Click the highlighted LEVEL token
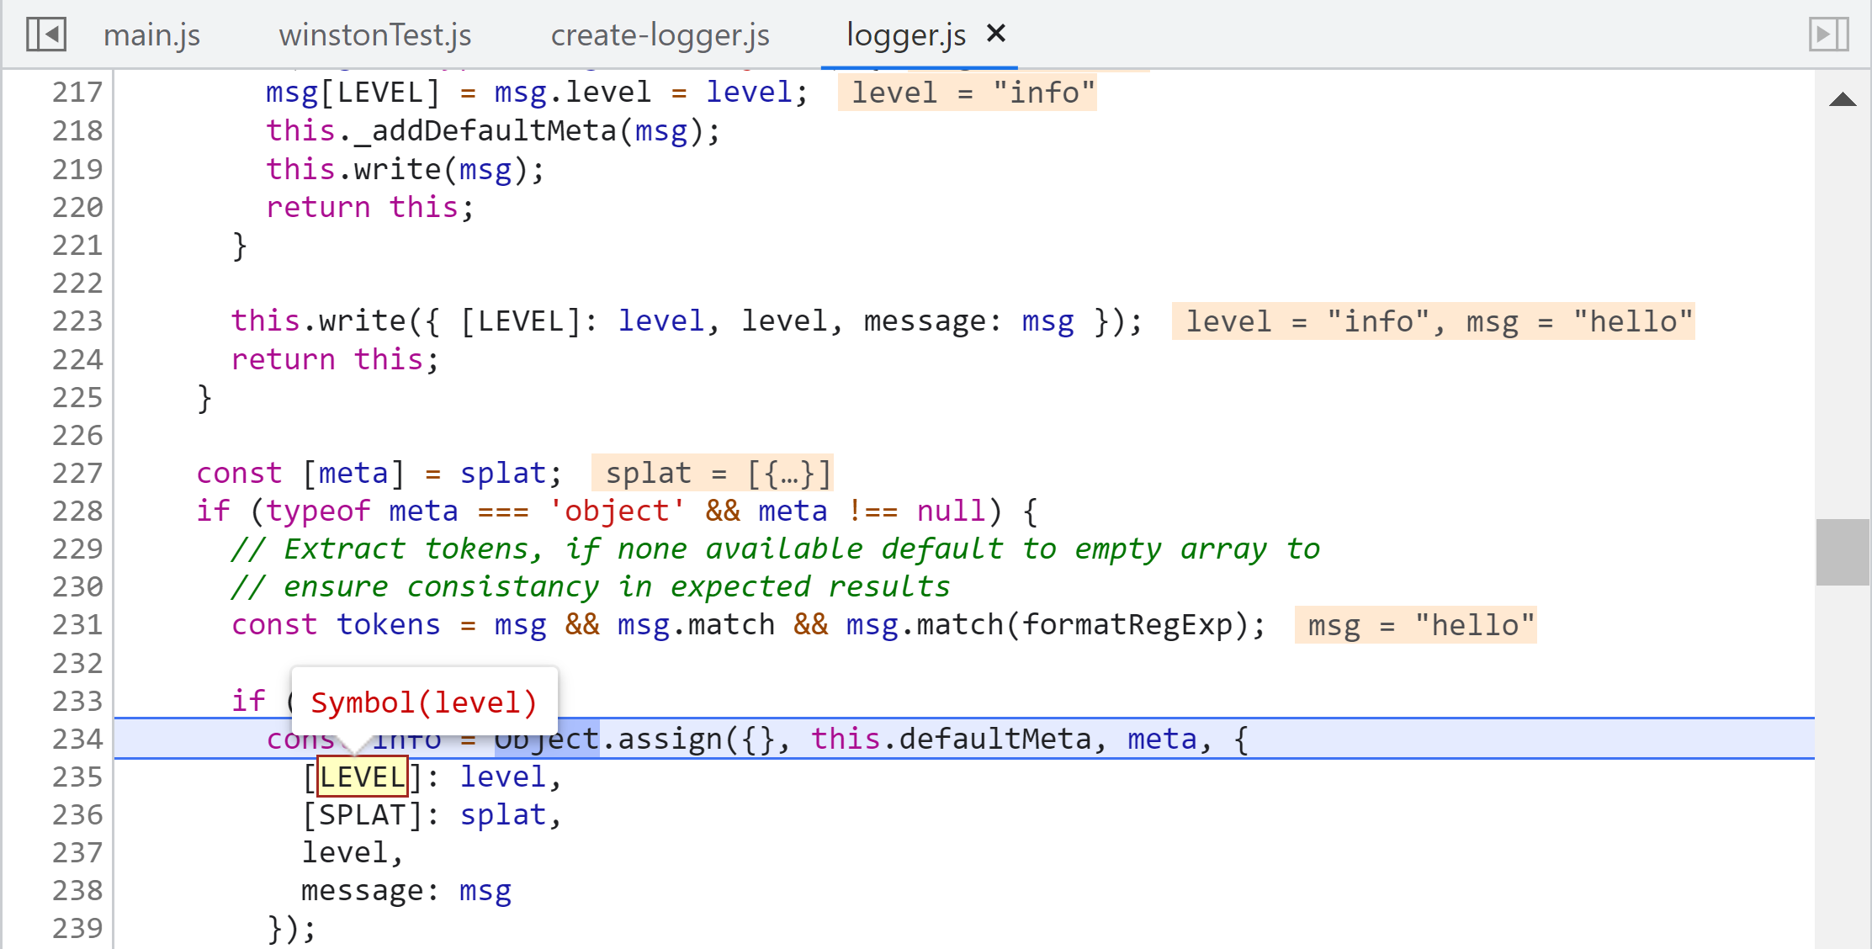This screenshot has height=949, width=1872. click(x=363, y=777)
